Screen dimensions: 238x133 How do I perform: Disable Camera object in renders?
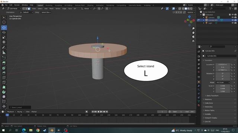(x=235, y=17)
